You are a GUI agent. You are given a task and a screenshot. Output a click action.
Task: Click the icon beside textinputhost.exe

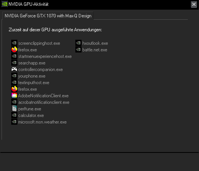(x=14, y=82)
